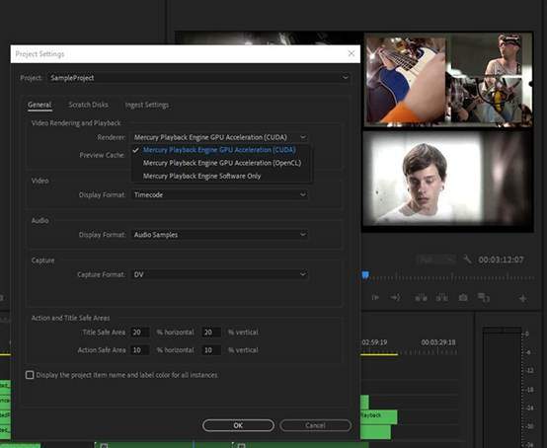Open the Capture Format dropdown
The width and height of the screenshot is (547, 448).
pyautogui.click(x=219, y=274)
